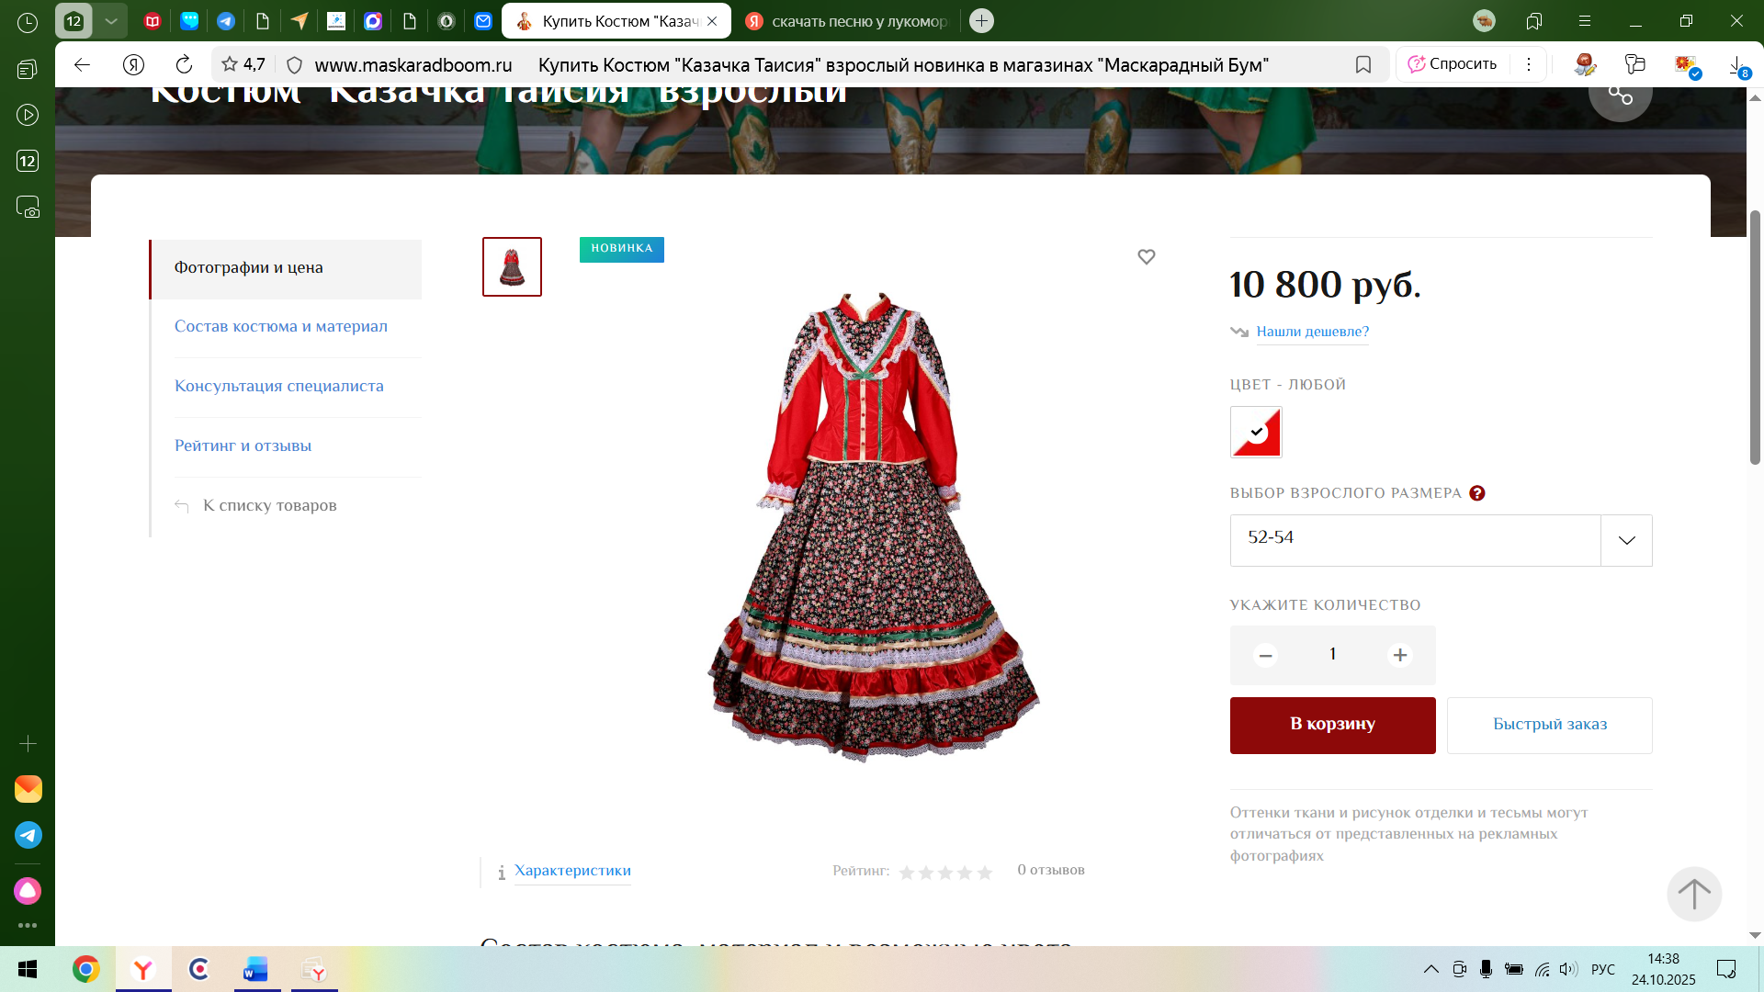Add item with В корзину button

pyautogui.click(x=1332, y=725)
